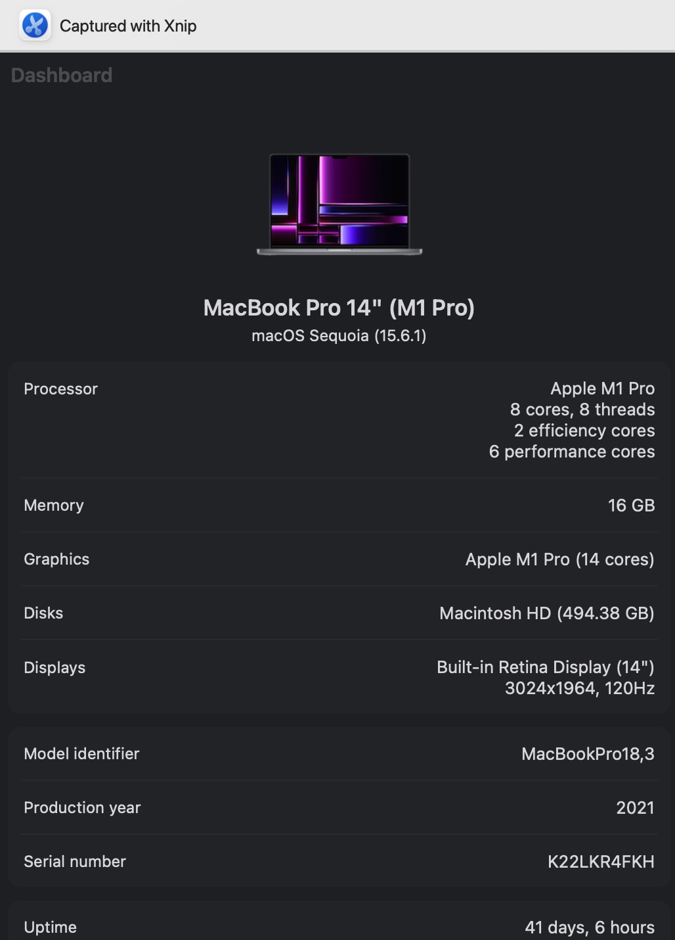Click the Macintosh HD (494.38 GB) disk value
This screenshot has height=940, width=675.
[546, 613]
